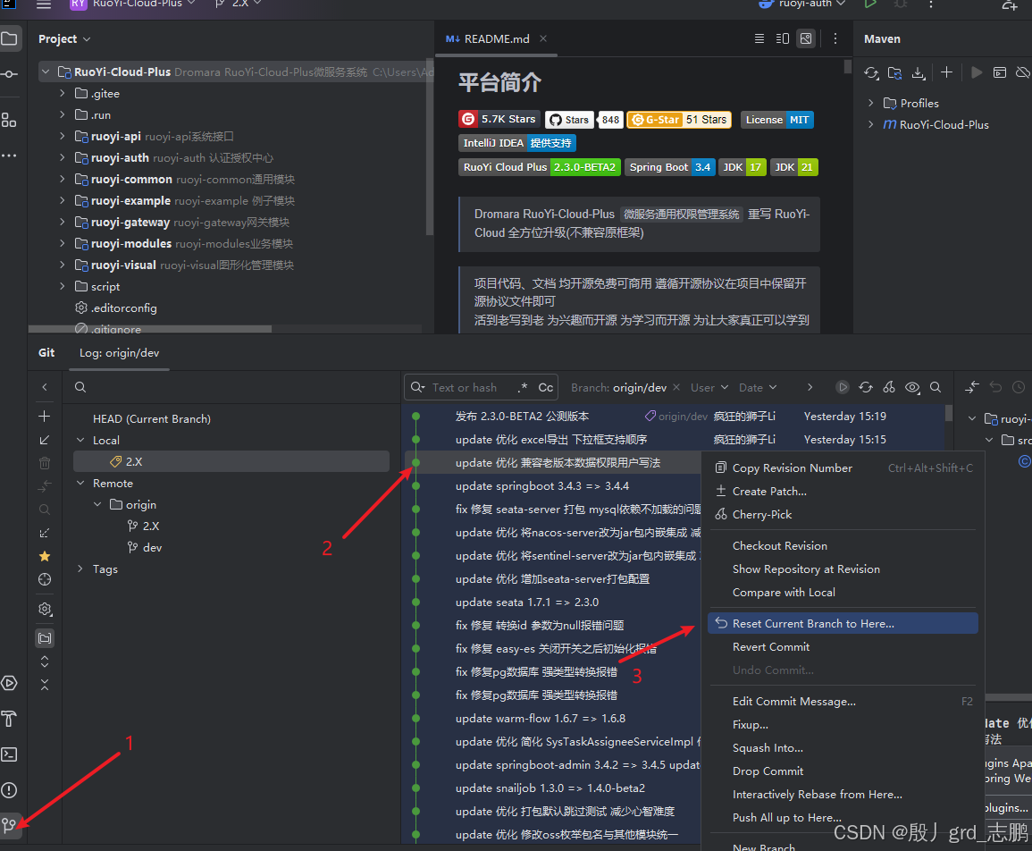1032x851 pixels.
Task: Toggle log view options eye icon
Action: coord(912,387)
